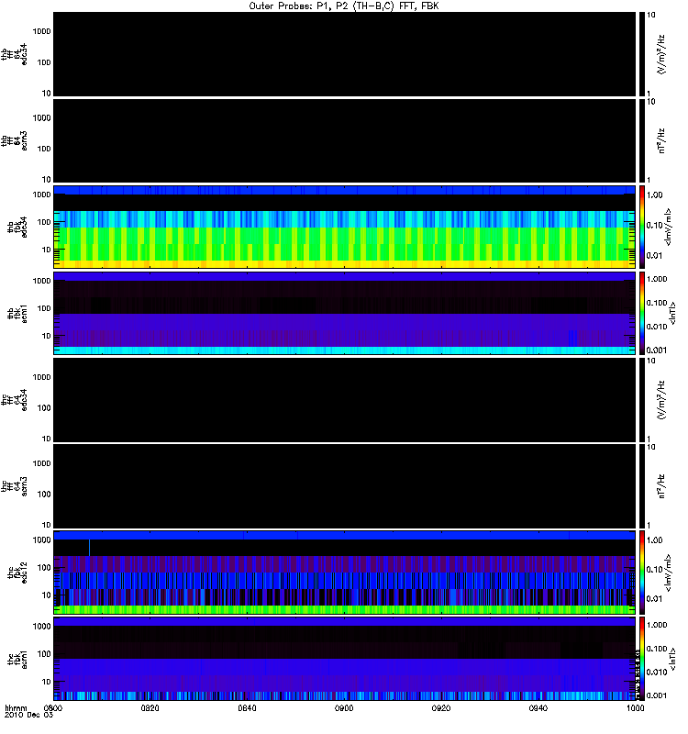Click the plot title 'Outer Probes: P1, P2 (TH-B,C) FFT, FBK'

(344, 6)
